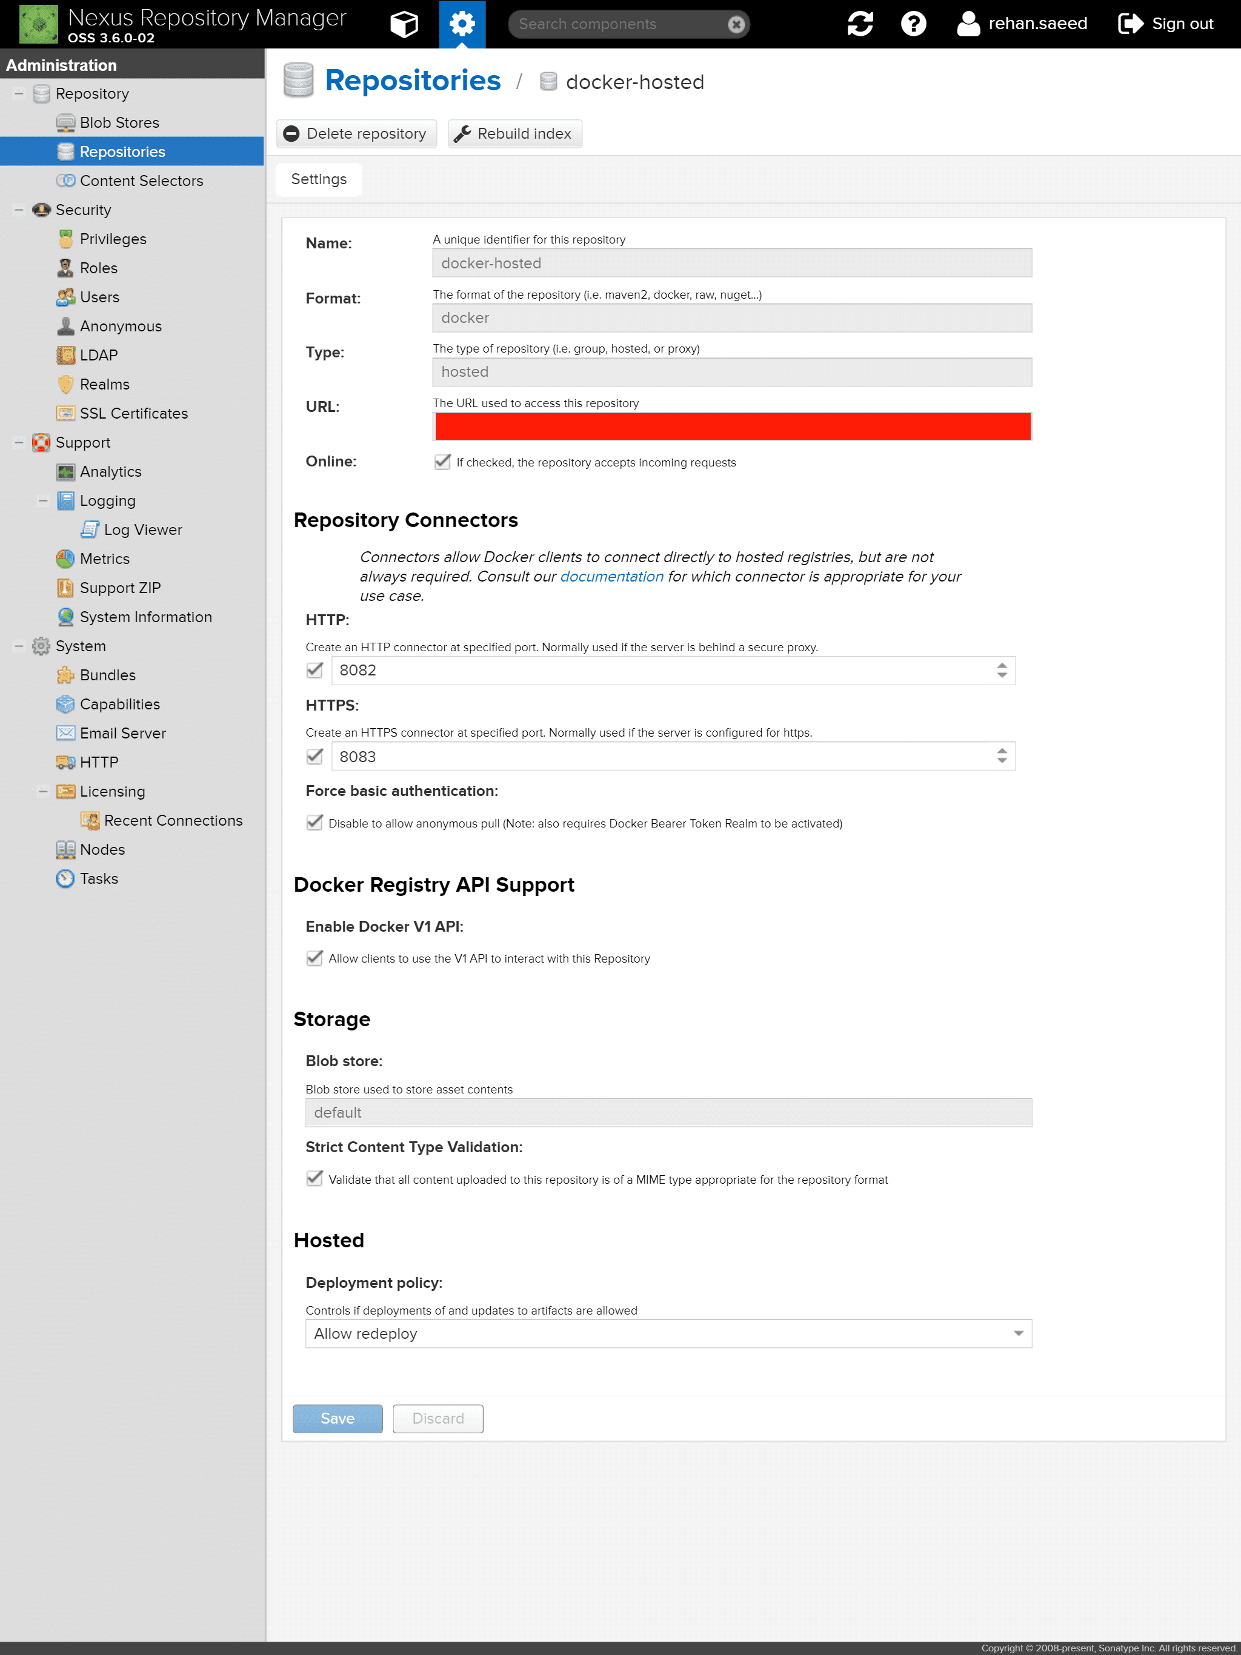The image size is (1241, 1655).
Task: Select the Administration gear icon
Action: pyautogui.click(x=462, y=23)
